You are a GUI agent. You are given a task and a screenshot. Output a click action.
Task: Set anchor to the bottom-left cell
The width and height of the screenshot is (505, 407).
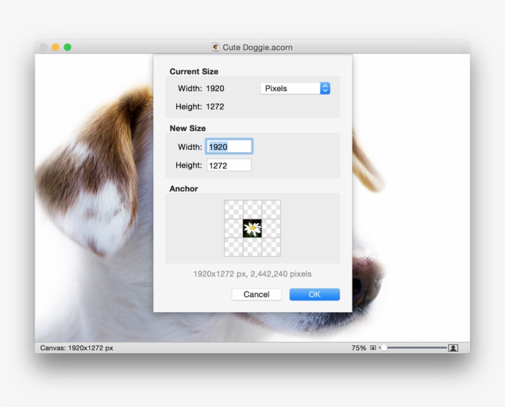point(233,247)
